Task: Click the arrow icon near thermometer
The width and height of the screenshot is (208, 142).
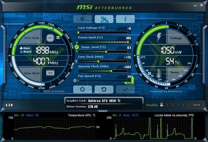Action: [150, 73]
